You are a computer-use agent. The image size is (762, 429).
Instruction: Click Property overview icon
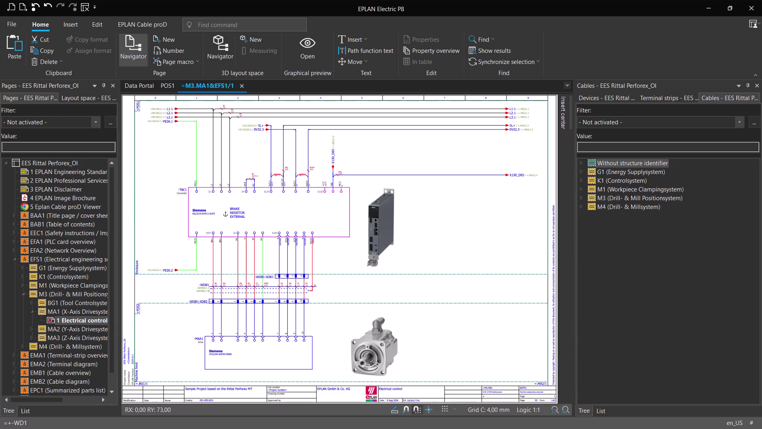pos(406,51)
